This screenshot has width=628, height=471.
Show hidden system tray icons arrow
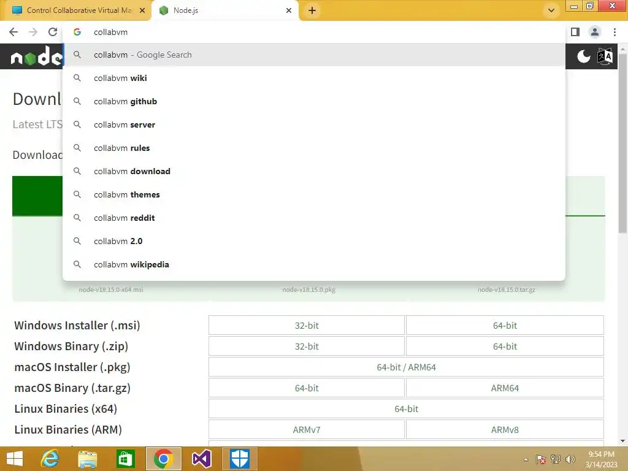coord(526,459)
